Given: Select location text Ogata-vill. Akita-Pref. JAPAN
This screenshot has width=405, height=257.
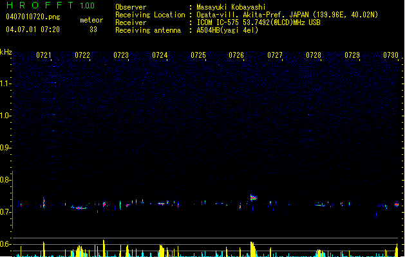Looking at the screenshot, I should [x=253, y=15].
